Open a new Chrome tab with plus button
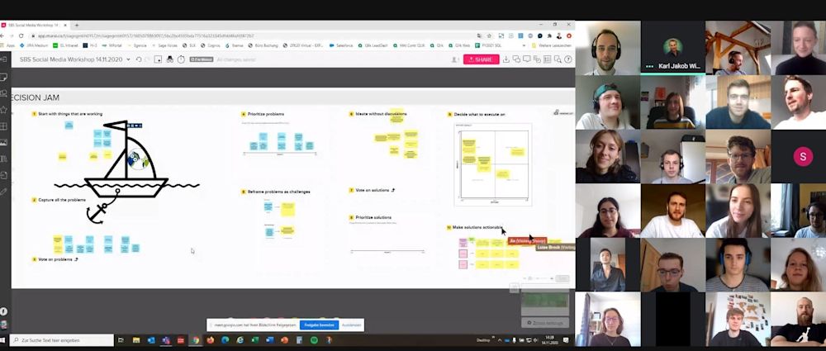Viewport: 826px width, 351px height. pyautogui.click(x=76, y=25)
